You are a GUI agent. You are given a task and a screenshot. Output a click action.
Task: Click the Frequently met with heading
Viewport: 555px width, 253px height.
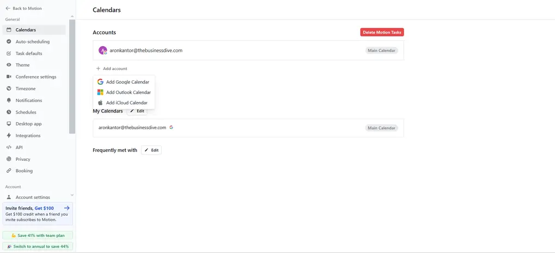coord(115,150)
